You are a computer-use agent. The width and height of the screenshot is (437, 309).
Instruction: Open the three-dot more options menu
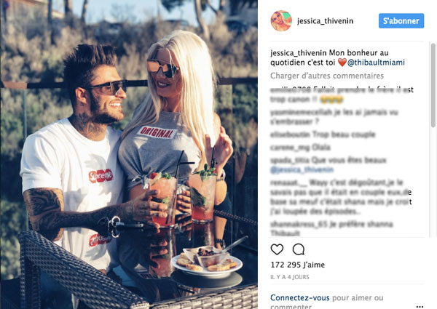(420, 307)
